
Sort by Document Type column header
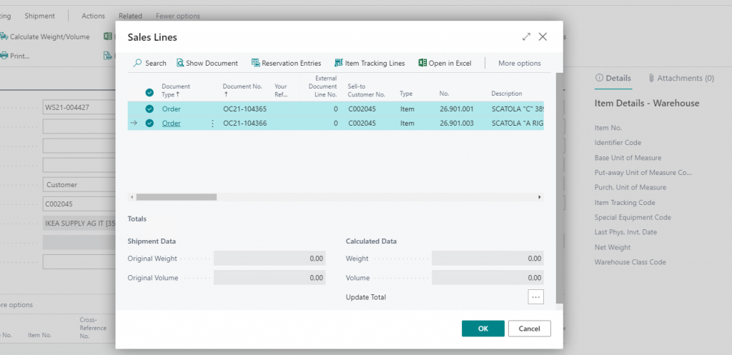[x=176, y=90]
